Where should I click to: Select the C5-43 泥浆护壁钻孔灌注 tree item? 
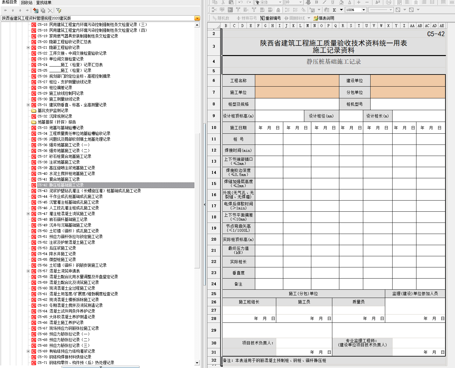click(x=89, y=191)
